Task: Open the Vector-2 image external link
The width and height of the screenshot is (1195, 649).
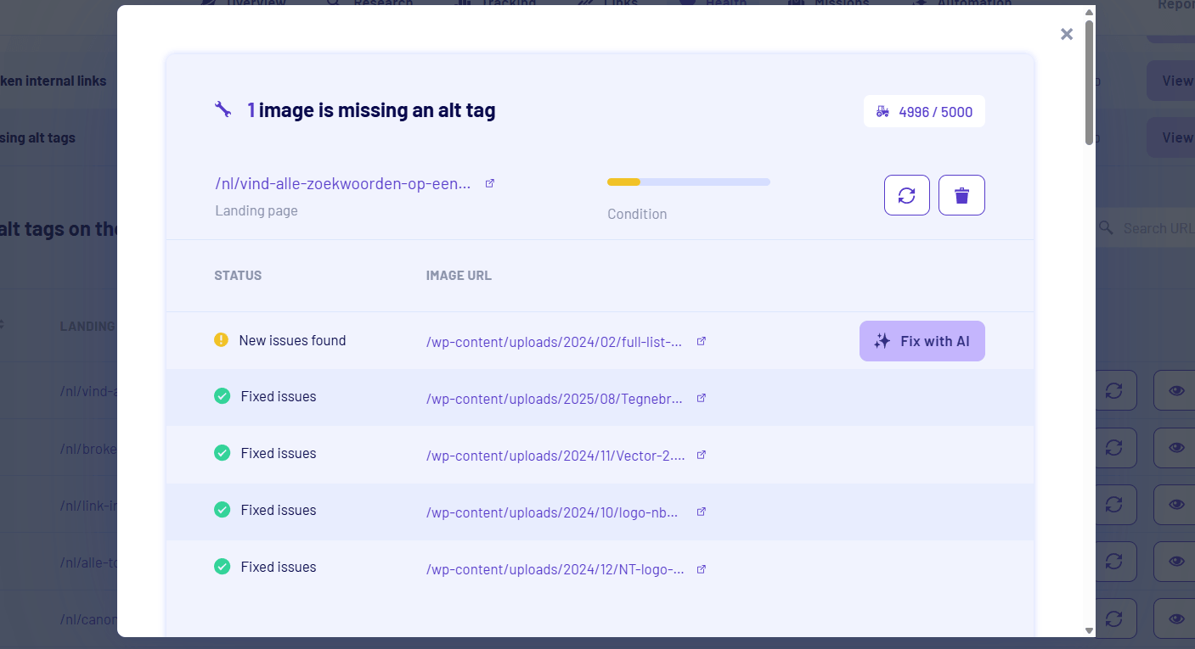Action: coord(701,455)
